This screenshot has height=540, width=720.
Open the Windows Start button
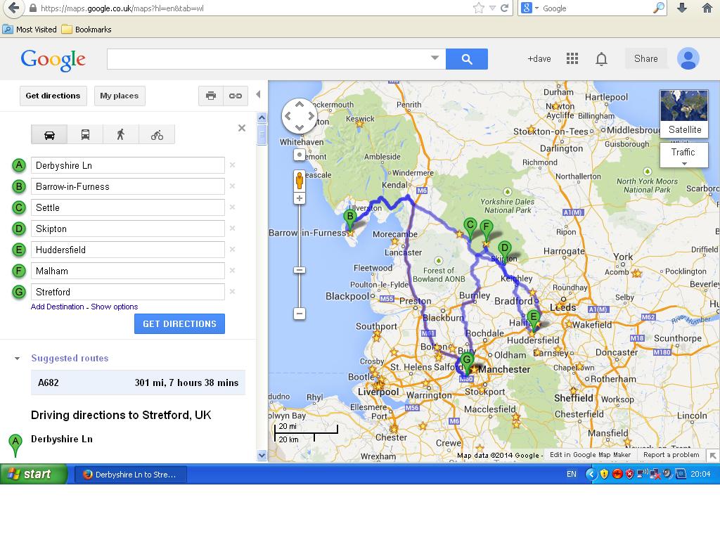pos(34,474)
